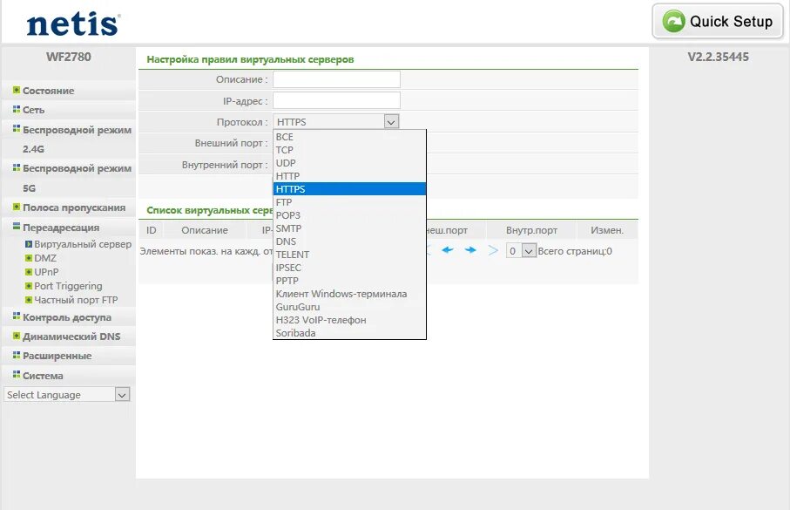The width and height of the screenshot is (790, 510).
Task: Choose highlighted HTTPS option
Action: click(x=349, y=189)
